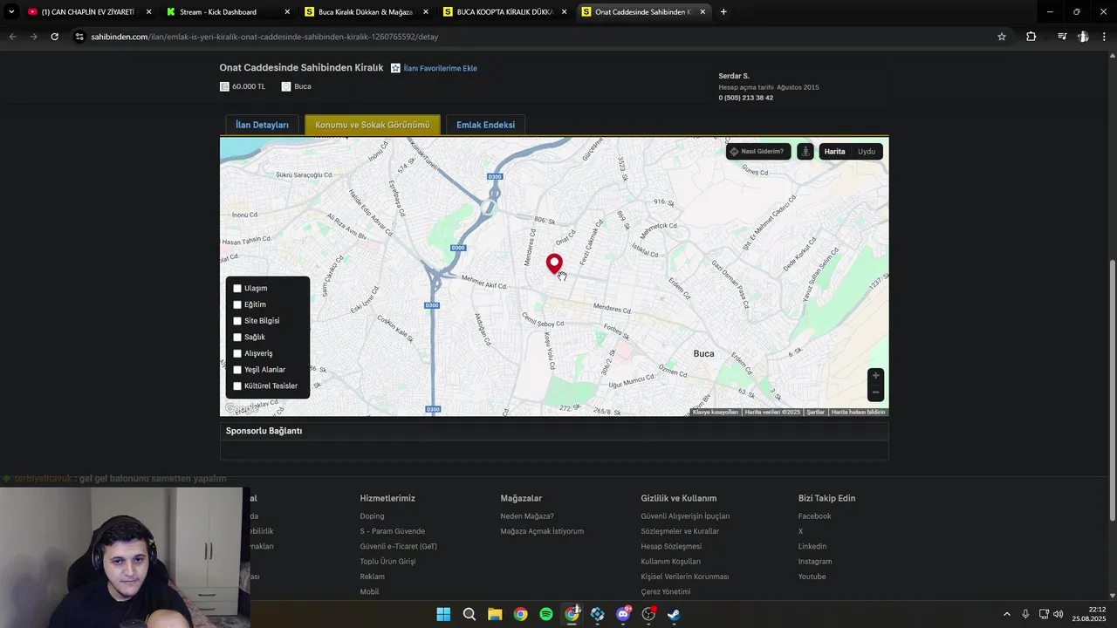Screen dimensions: 1117x628
Task: Open the Youtube footer link
Action: click(812, 577)
